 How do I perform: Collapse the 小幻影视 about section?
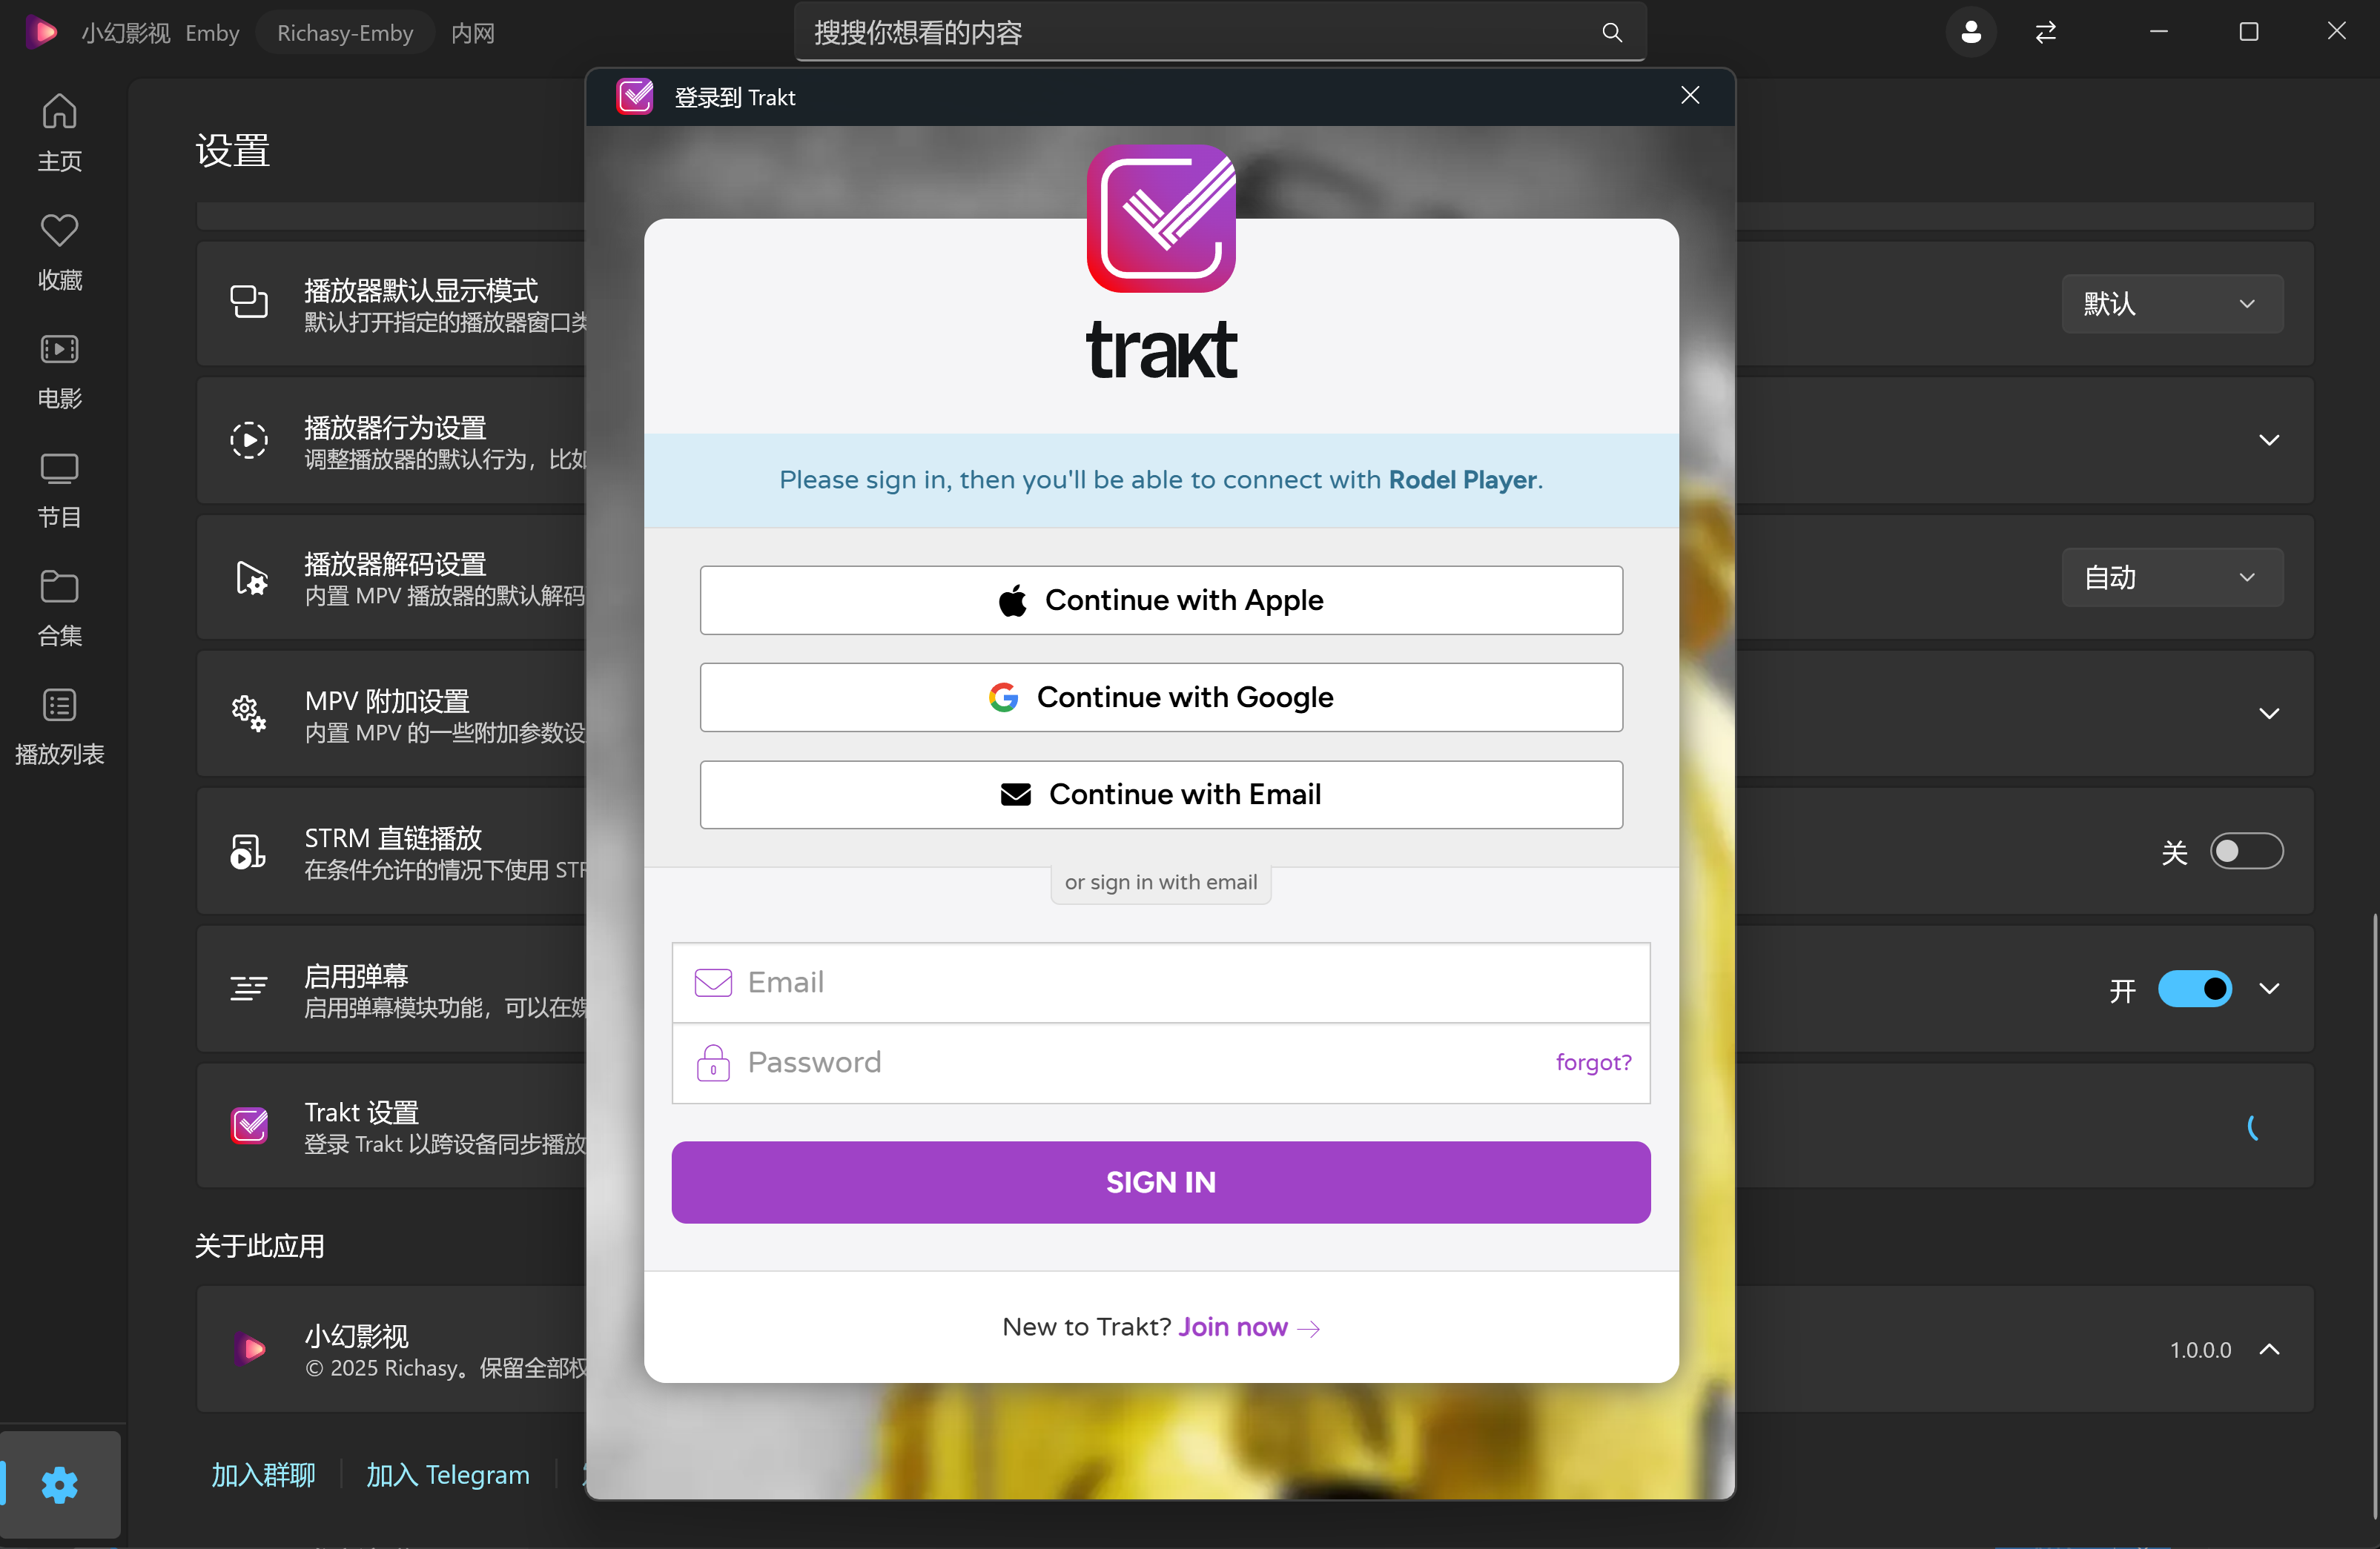(x=2269, y=1349)
